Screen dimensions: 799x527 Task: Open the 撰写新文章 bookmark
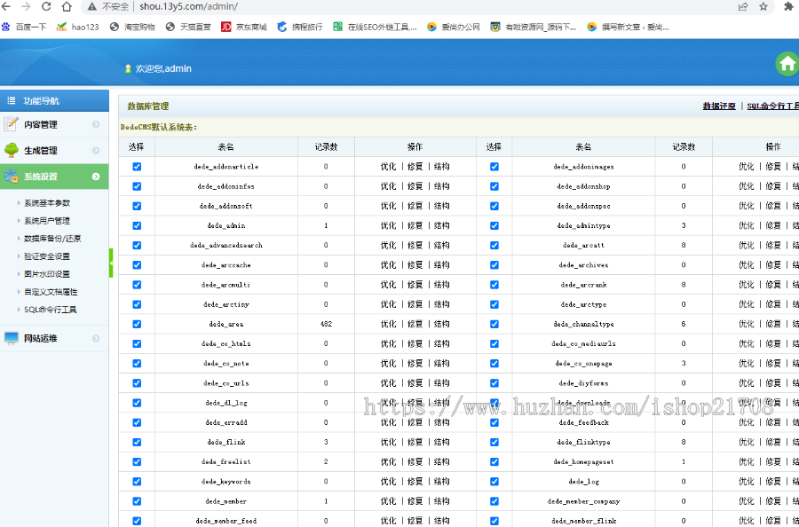click(x=629, y=27)
